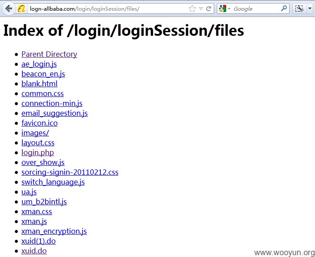315x257 pixels.
Task: Open the favicon.ico link
Action: 39,123
